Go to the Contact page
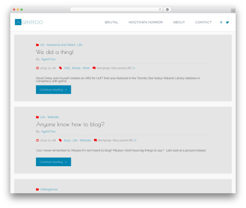 pyautogui.click(x=203, y=22)
